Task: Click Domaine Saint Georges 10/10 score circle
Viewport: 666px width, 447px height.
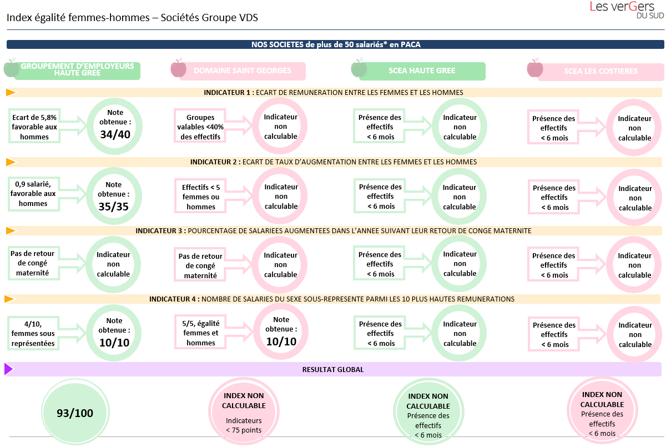Action: (x=281, y=332)
